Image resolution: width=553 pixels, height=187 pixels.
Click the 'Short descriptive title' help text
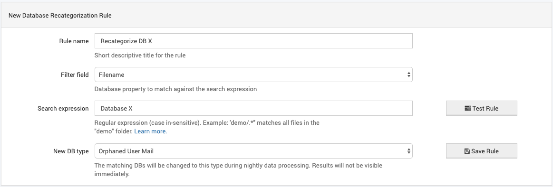(140, 55)
